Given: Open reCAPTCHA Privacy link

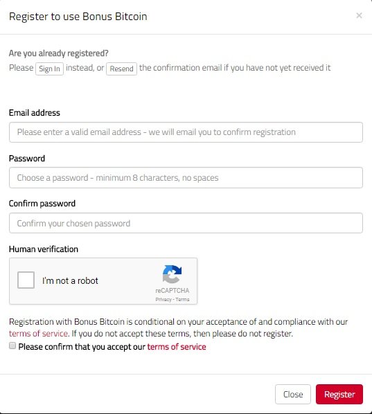Looking at the screenshot, I should [163, 299].
